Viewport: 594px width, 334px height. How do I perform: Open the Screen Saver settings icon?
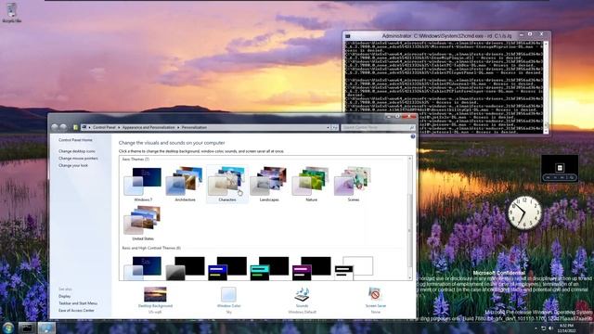coord(375,295)
